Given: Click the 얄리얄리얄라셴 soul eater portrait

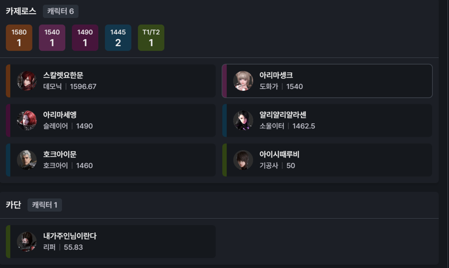Looking at the screenshot, I should [243, 121].
